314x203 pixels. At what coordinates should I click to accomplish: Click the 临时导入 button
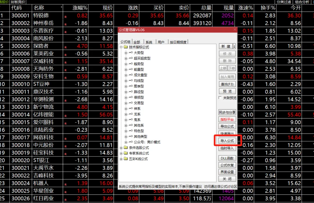pos(227,148)
